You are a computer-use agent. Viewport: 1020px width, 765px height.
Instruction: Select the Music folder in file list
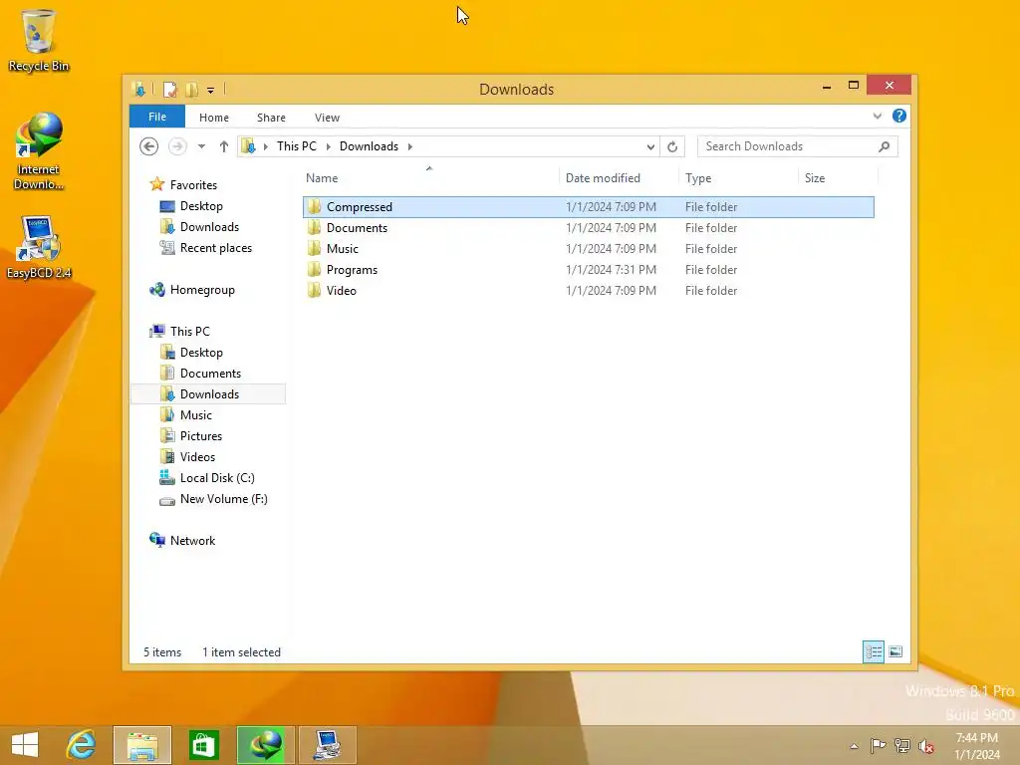point(588,248)
